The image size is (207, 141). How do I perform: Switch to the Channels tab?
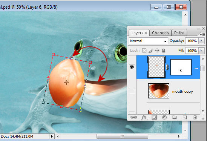tap(160, 33)
